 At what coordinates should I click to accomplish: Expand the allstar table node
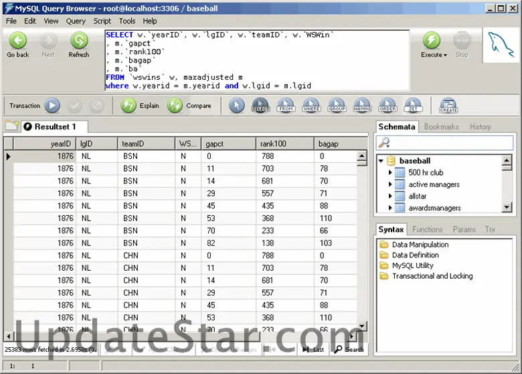point(390,196)
